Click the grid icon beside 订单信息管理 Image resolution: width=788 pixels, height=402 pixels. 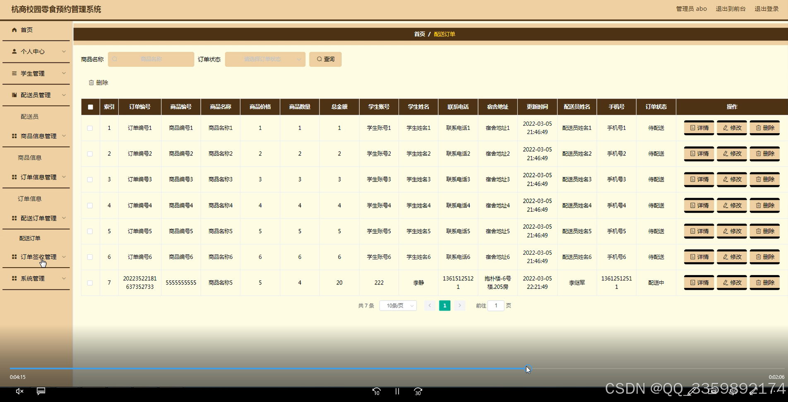14,177
